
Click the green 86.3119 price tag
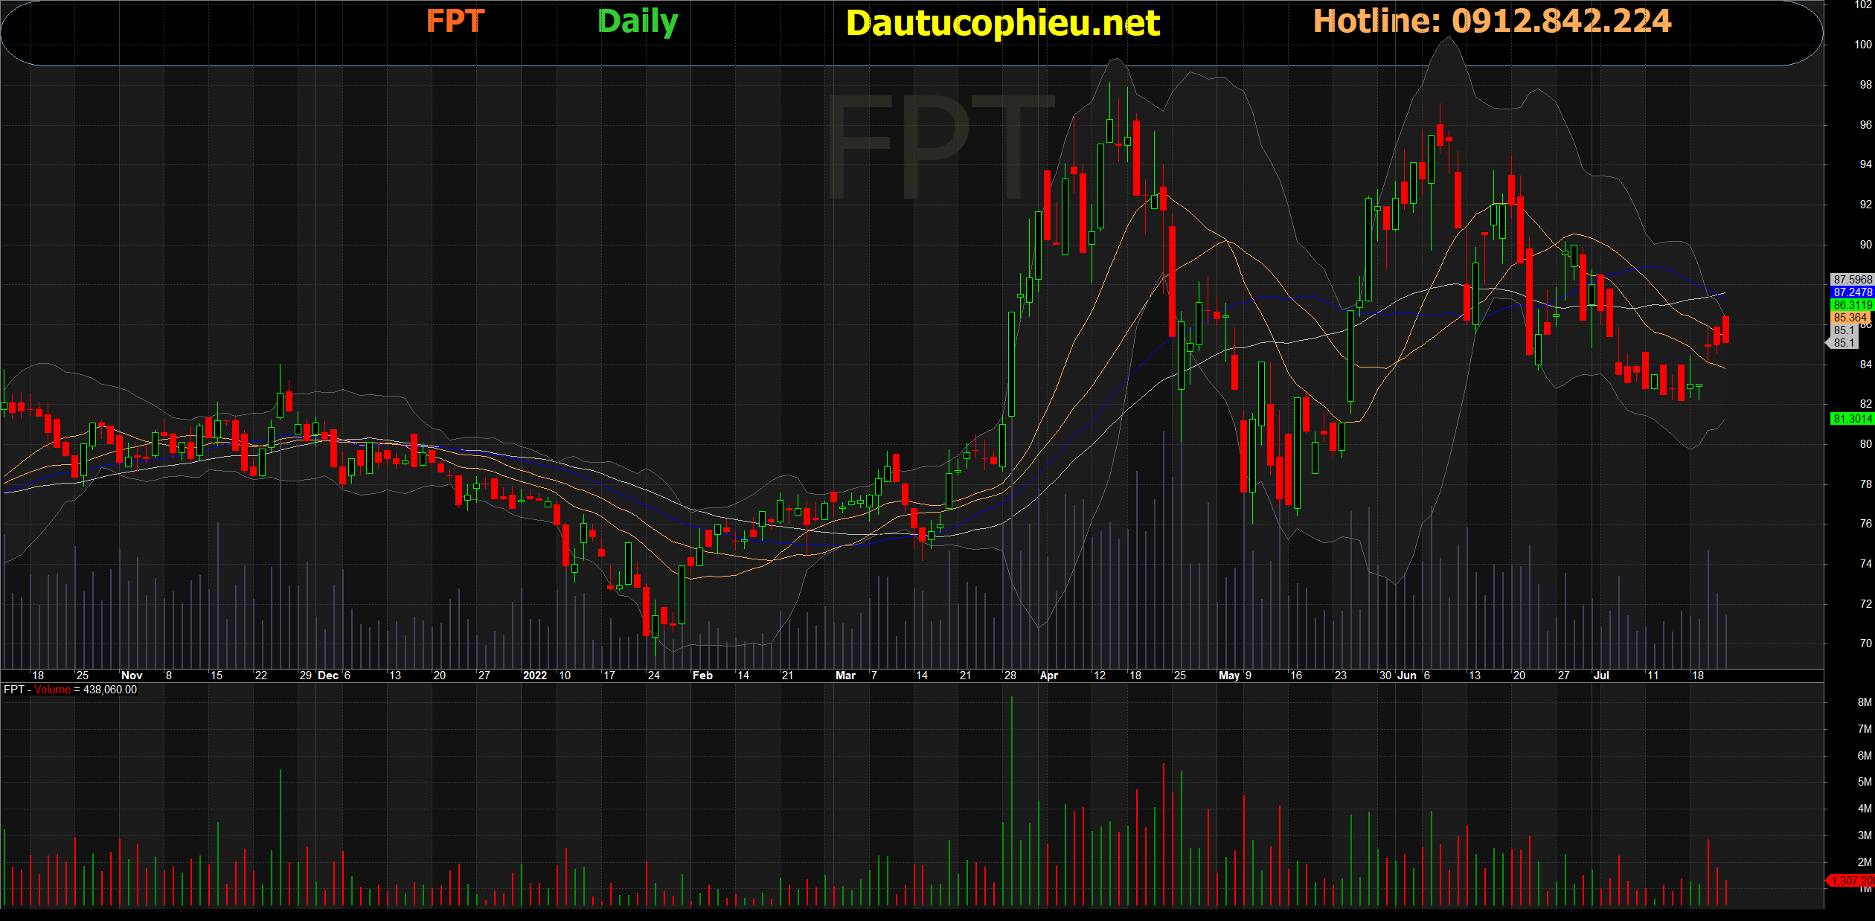(x=1851, y=305)
